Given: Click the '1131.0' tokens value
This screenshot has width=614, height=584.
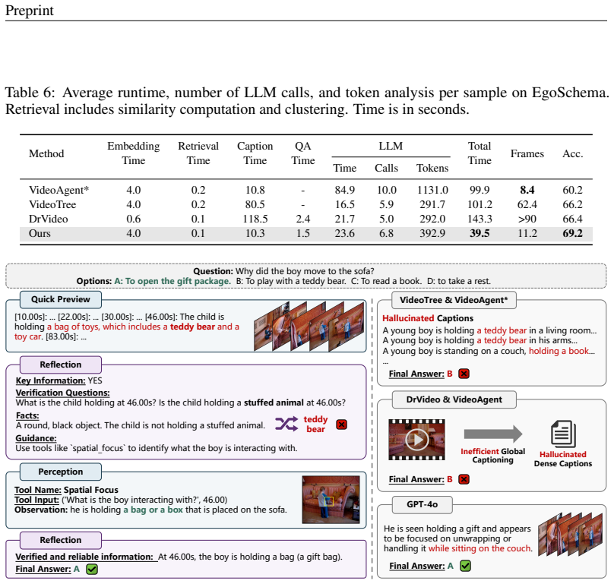Looking at the screenshot, I should pyautogui.click(x=432, y=190).
